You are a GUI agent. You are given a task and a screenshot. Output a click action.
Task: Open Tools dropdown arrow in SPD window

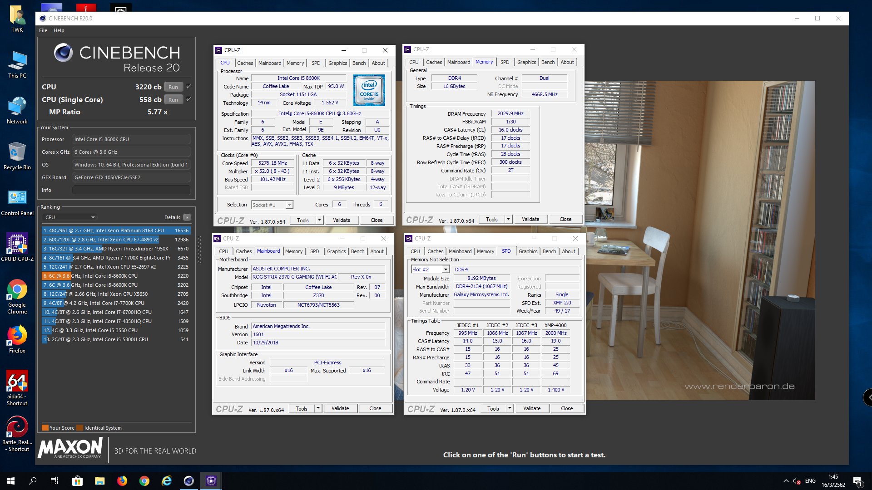click(x=510, y=408)
